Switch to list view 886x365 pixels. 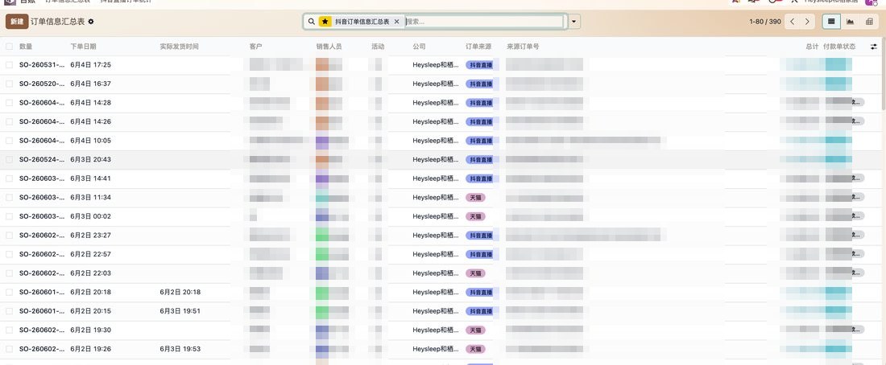[831, 22]
